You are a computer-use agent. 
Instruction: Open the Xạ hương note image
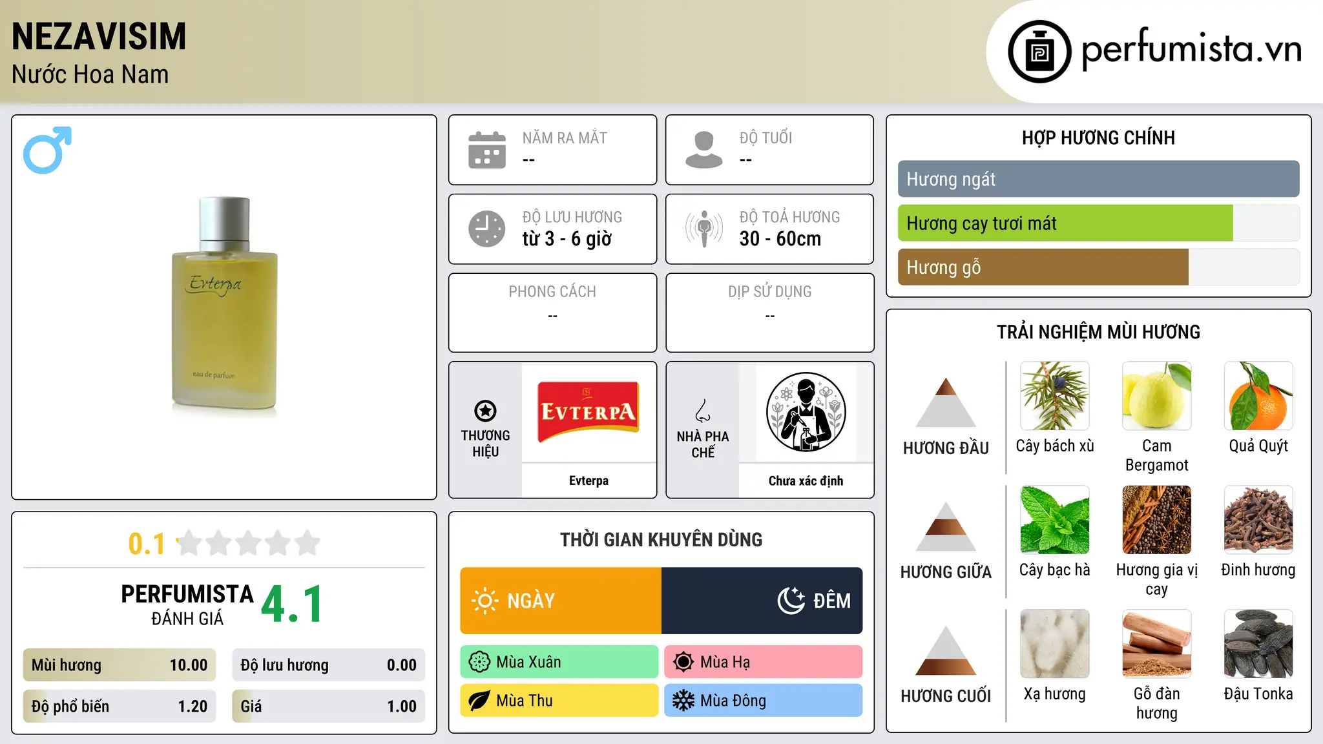click(x=1055, y=644)
